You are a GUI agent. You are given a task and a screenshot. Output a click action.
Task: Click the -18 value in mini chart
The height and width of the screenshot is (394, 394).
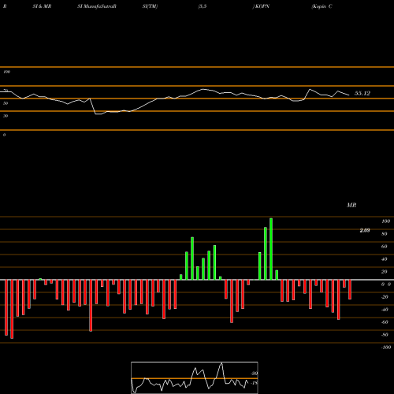255,383
